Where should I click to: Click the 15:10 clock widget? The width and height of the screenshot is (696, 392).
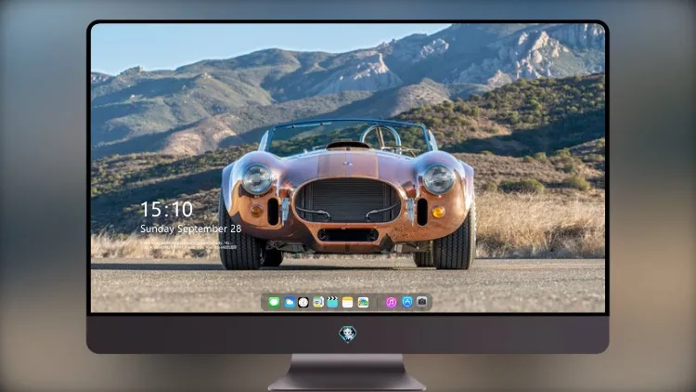click(x=166, y=209)
